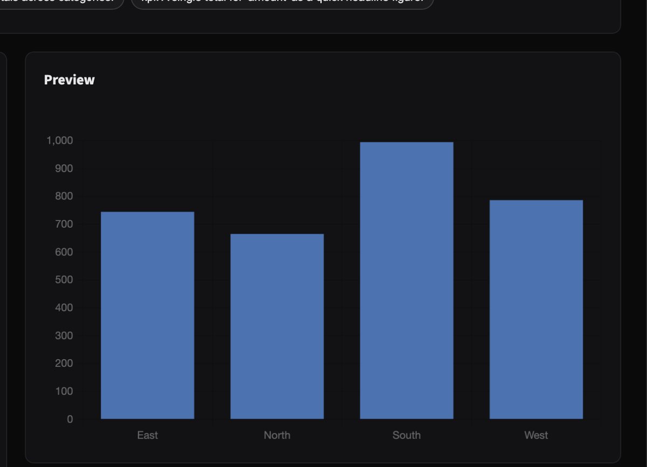Click the 400 y-axis tick label
Image resolution: width=647 pixels, height=467 pixels.
point(64,308)
